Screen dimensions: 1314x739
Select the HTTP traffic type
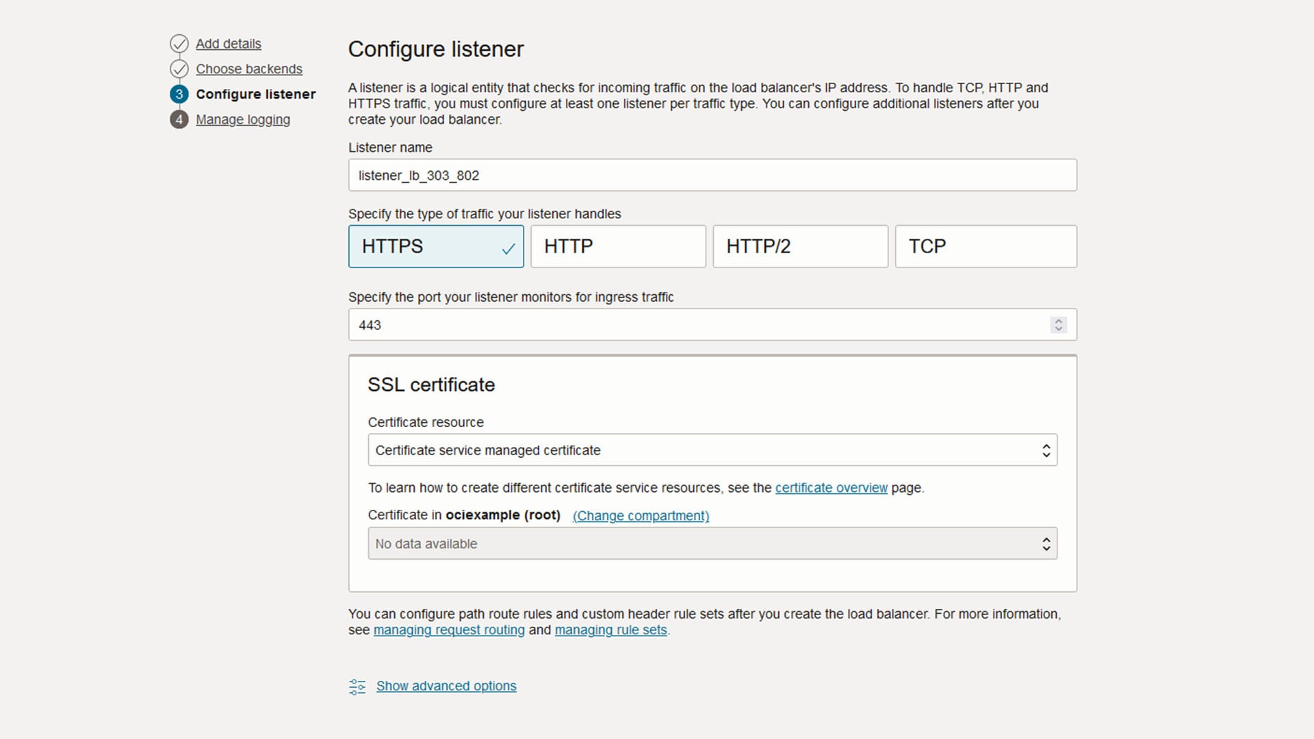coord(618,246)
